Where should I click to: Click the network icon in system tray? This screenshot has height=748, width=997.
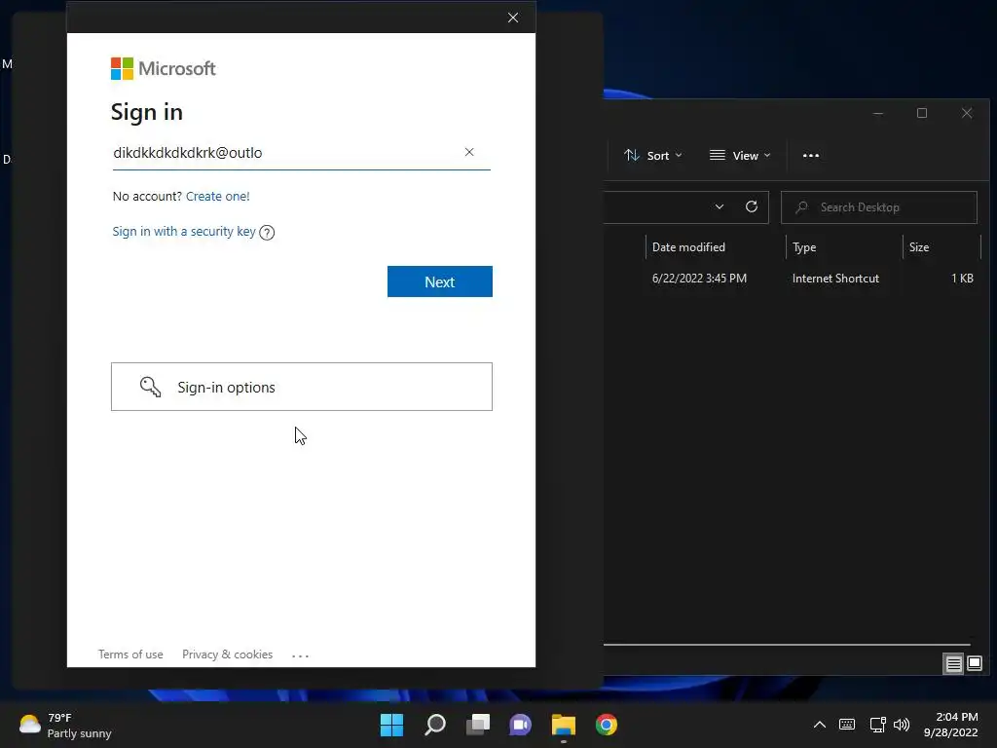click(x=877, y=725)
